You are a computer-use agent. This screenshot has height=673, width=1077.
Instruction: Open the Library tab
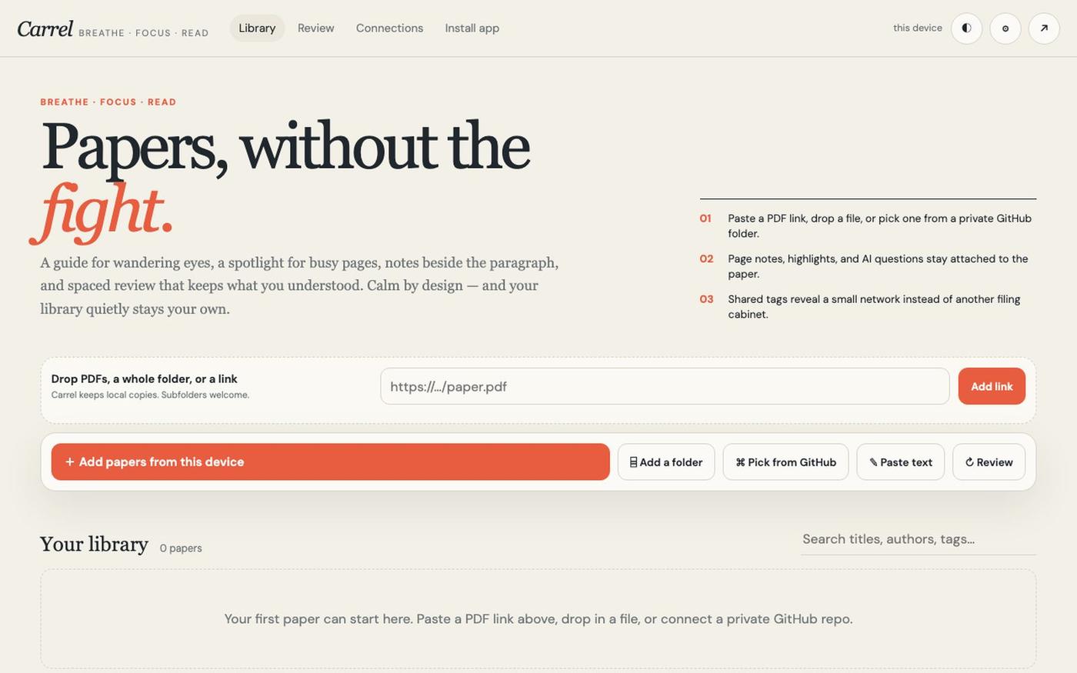[257, 28]
